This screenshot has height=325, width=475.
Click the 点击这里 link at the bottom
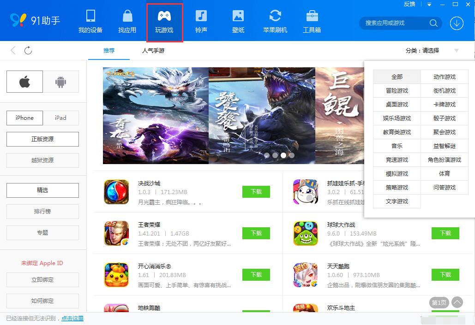[72, 318]
